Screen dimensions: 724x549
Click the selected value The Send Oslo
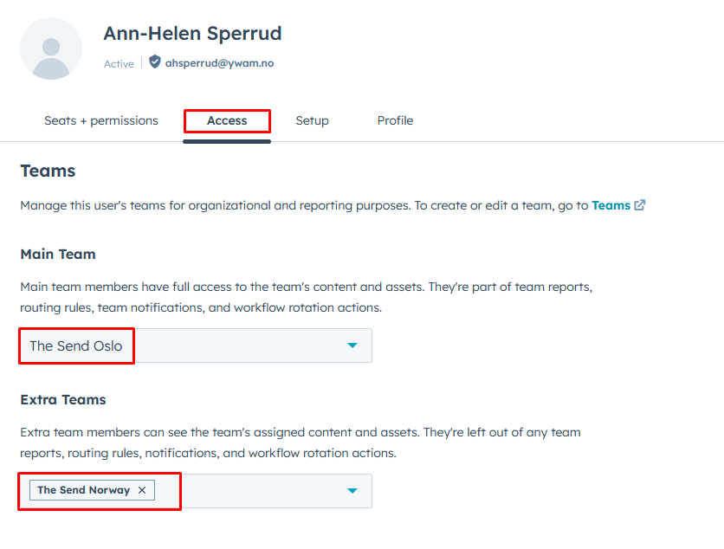[x=76, y=346]
